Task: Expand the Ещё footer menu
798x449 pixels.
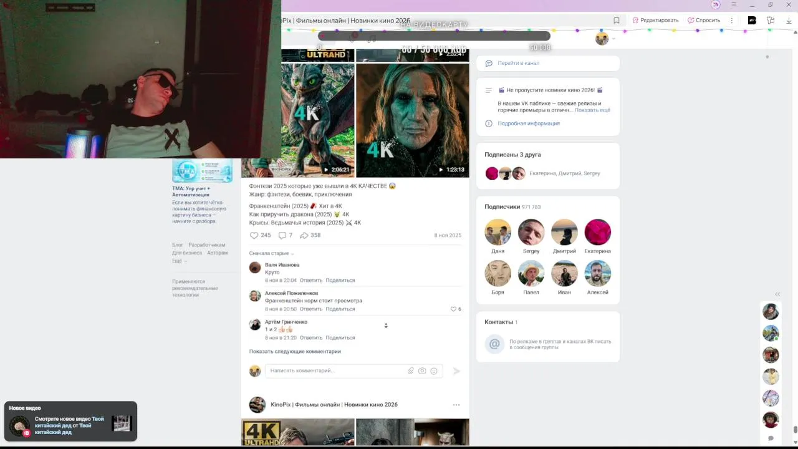Action: 180,261
